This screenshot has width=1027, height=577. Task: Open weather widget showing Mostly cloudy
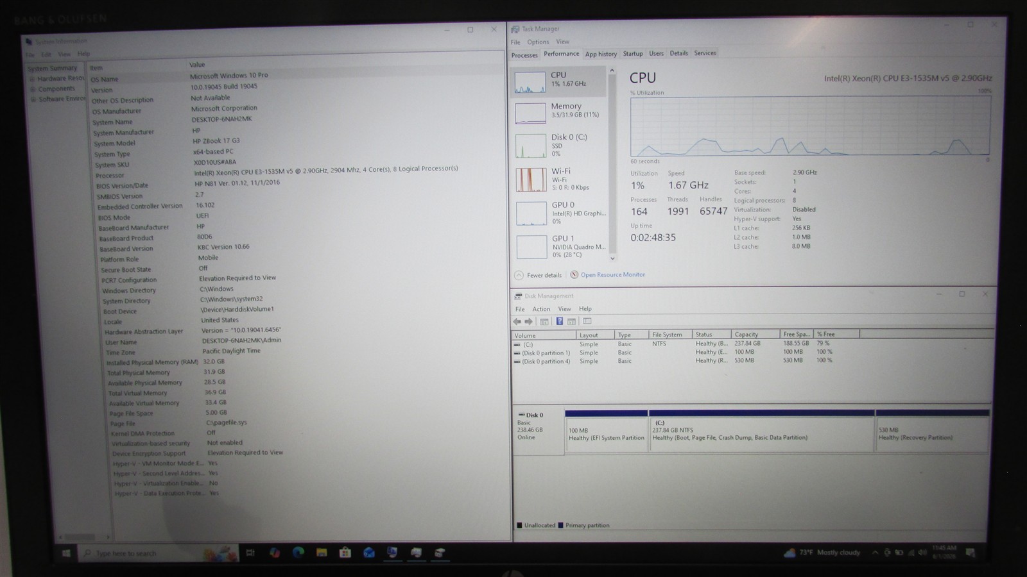822,553
